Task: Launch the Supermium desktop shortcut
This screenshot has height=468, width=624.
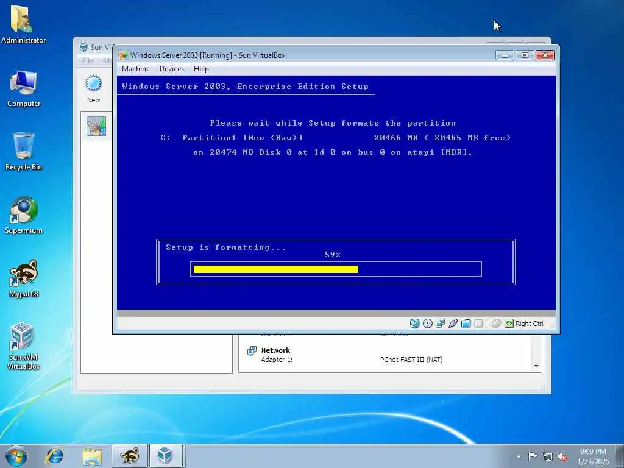Action: (24, 215)
